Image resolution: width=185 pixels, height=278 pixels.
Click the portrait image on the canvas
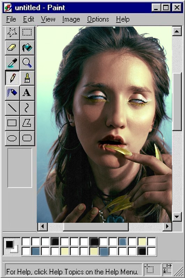(x=104, y=124)
